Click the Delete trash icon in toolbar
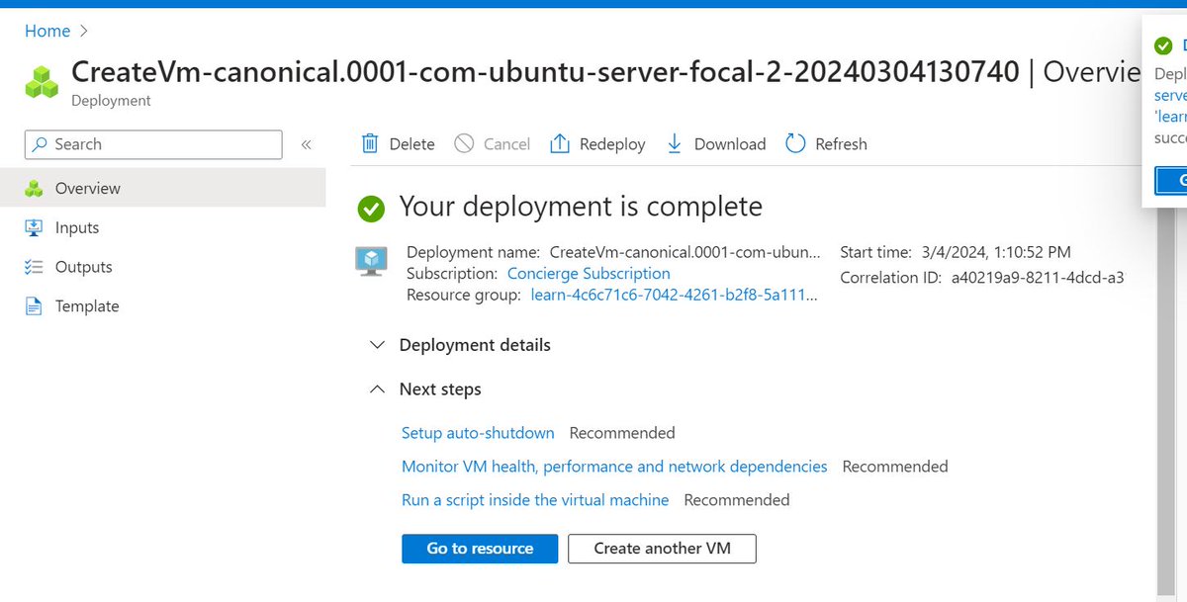1187x602 pixels. (x=370, y=144)
